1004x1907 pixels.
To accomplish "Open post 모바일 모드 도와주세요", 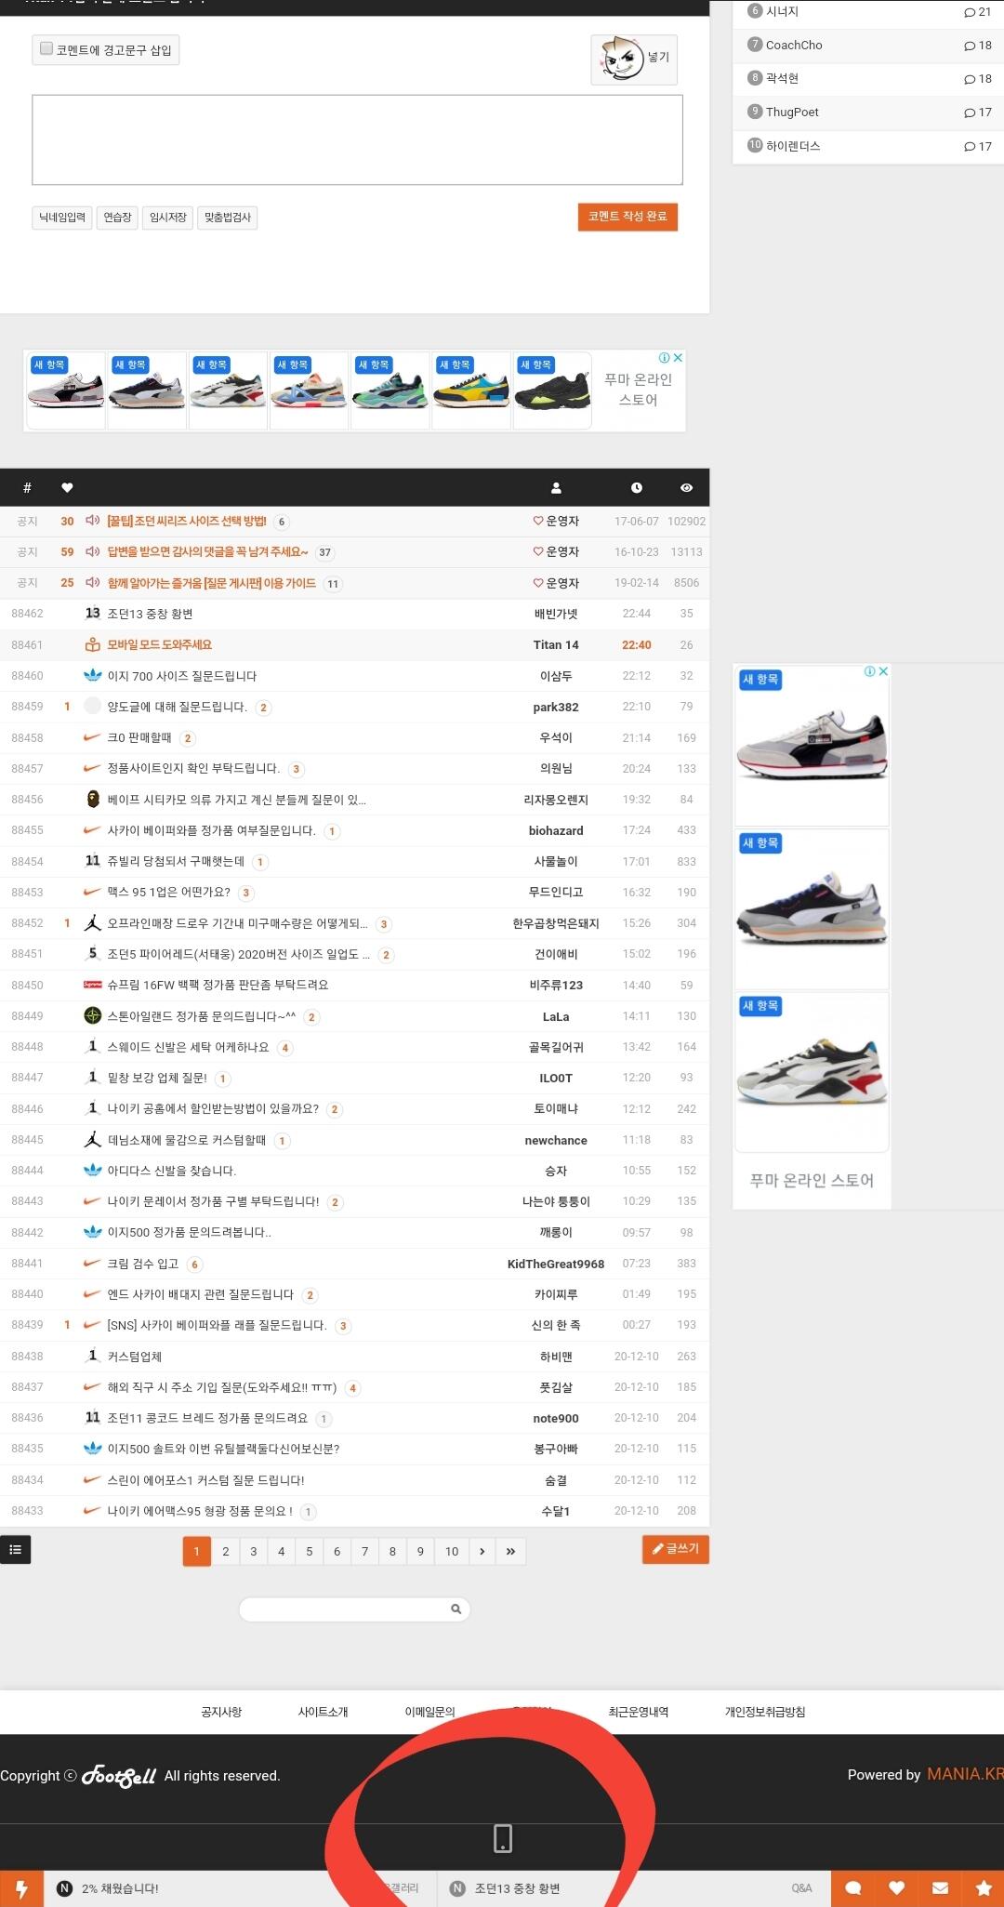I will coord(160,644).
